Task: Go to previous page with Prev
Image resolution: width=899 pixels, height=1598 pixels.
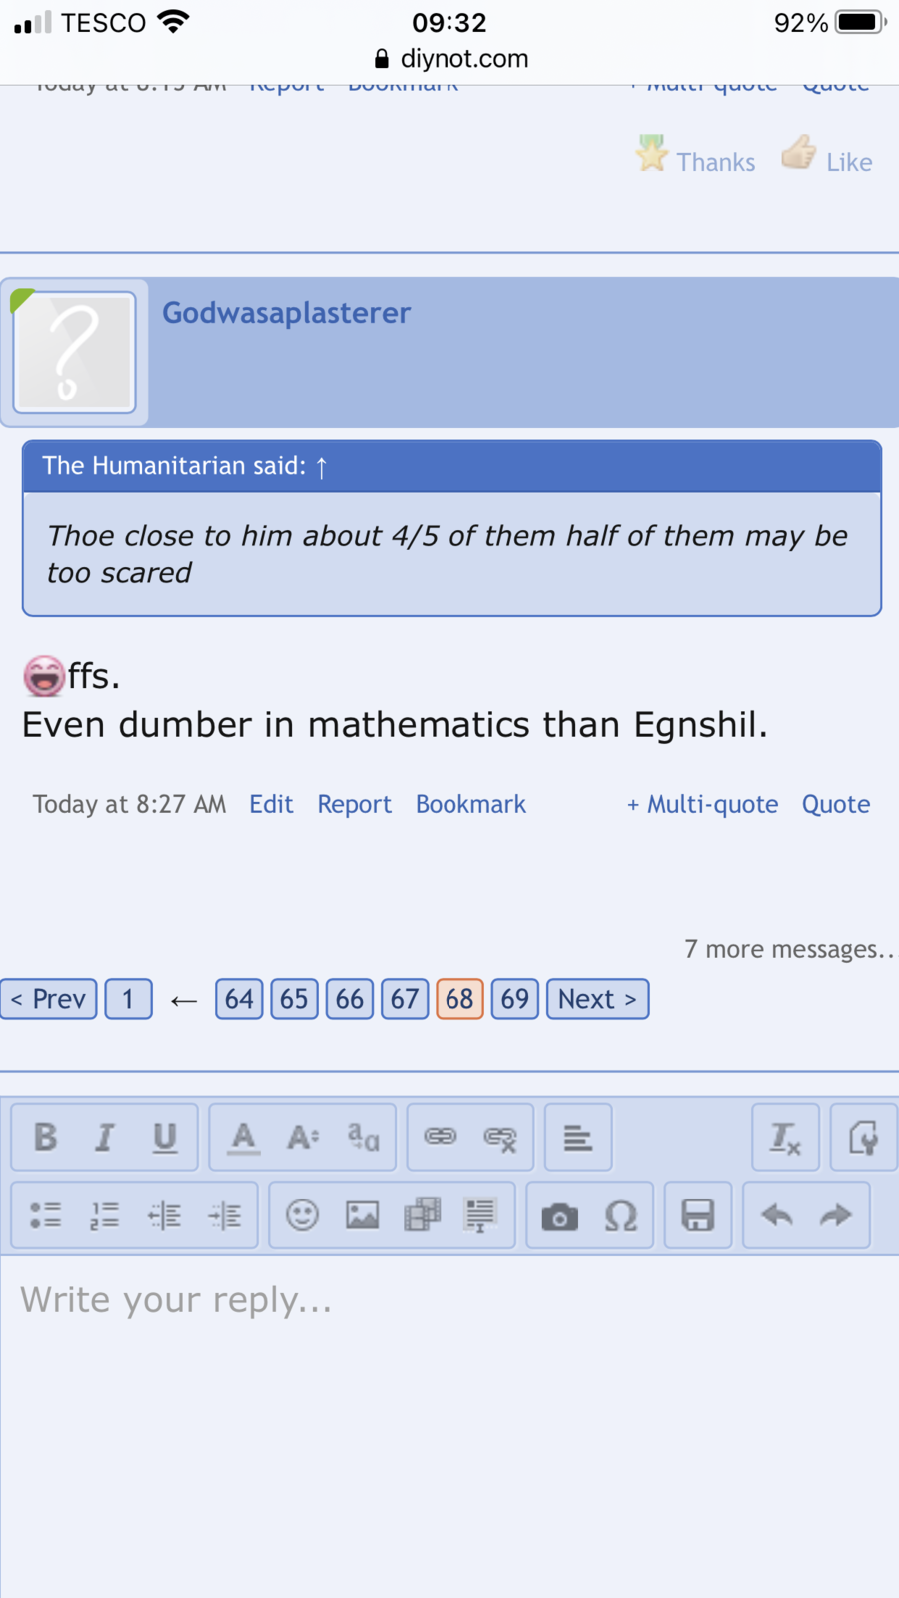Action: (48, 999)
